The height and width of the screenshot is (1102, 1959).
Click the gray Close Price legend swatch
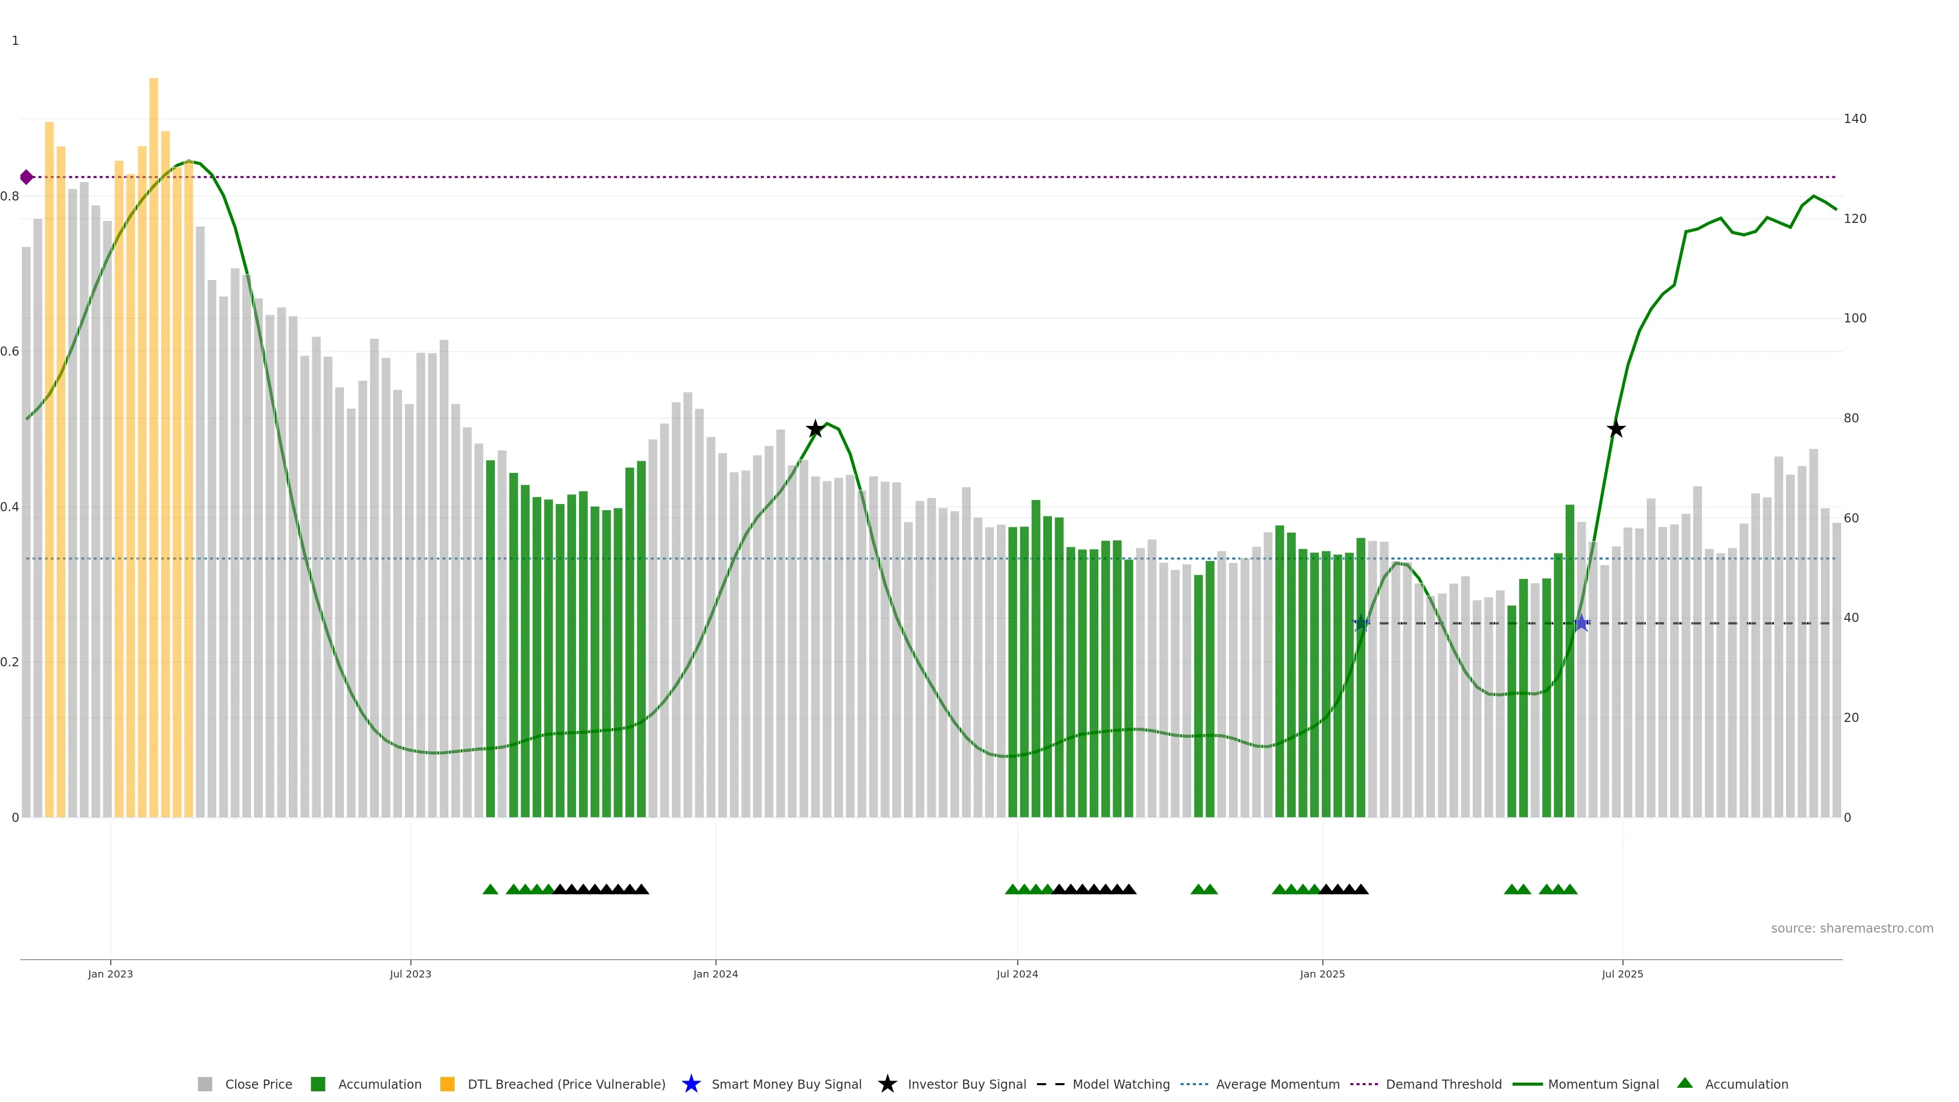click(x=205, y=1084)
